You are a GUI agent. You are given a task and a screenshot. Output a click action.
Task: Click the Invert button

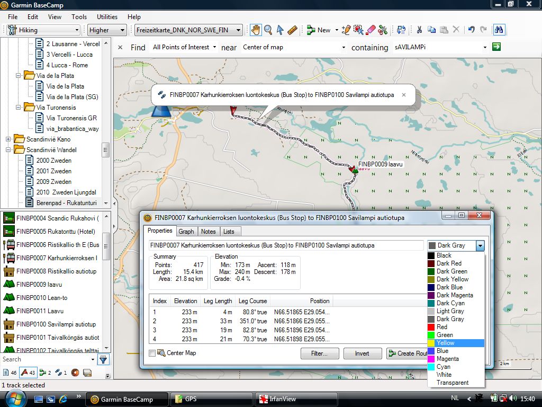(x=362, y=353)
